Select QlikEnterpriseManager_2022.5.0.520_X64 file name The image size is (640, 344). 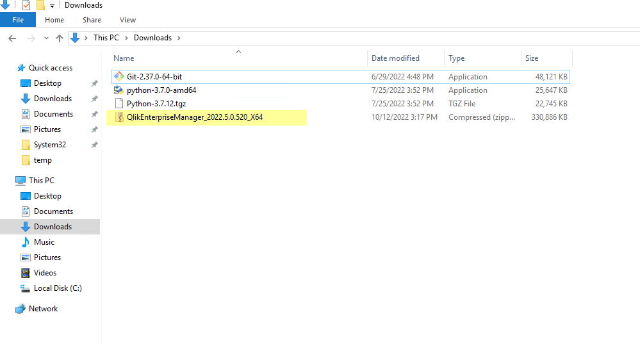(195, 117)
